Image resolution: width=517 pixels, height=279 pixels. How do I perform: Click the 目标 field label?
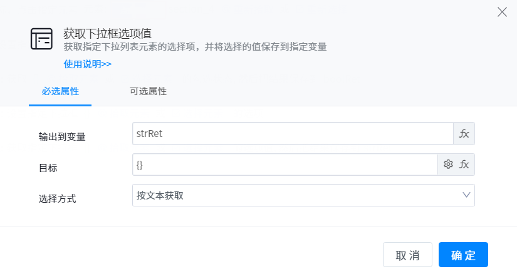48,168
